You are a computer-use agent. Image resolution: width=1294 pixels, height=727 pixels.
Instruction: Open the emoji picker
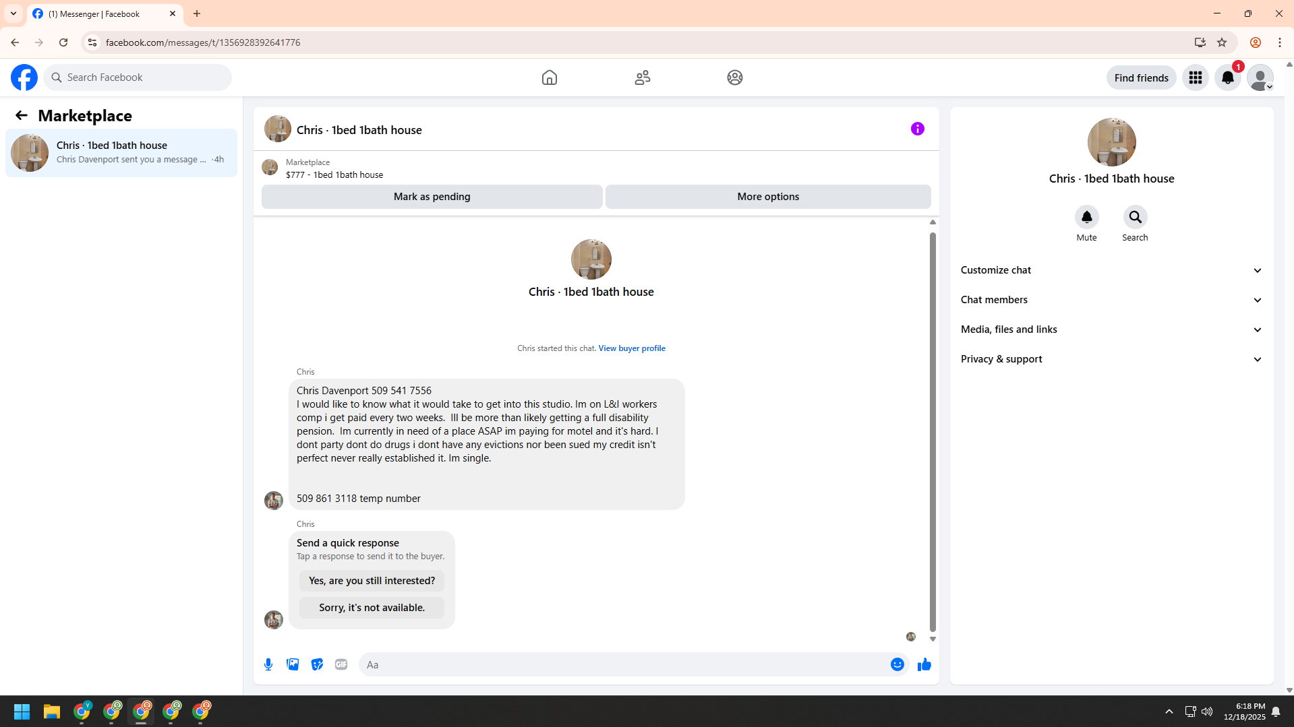[x=897, y=664]
